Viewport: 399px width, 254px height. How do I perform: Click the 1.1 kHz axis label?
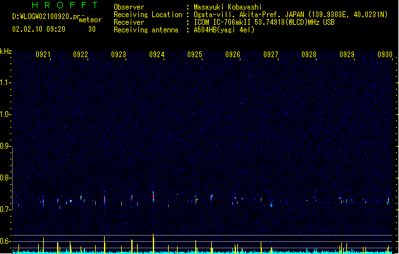click(x=5, y=83)
